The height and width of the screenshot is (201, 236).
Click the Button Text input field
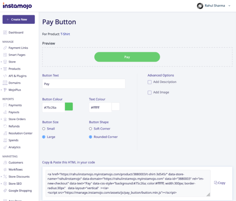[x=84, y=84]
